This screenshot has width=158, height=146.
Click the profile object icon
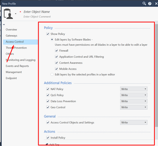point(8,14)
